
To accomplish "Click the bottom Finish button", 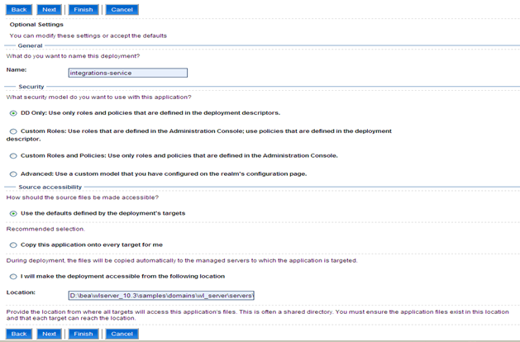I will coord(83,334).
